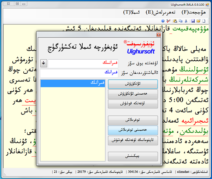Click the ھەممىنى ئۆتكۈزۈش (skip all) button
The height and width of the screenshot is (179, 212).
point(133,94)
